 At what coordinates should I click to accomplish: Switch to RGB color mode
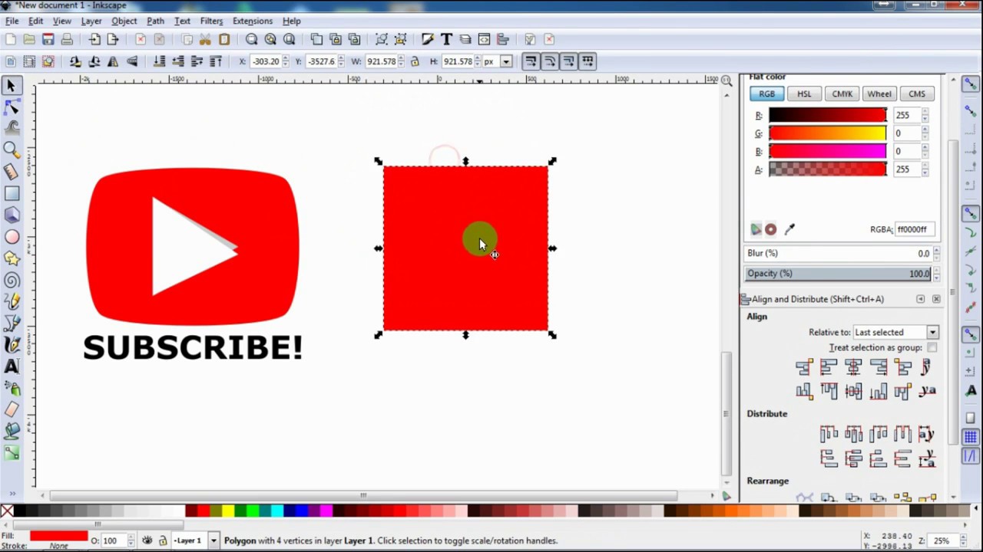[767, 94]
